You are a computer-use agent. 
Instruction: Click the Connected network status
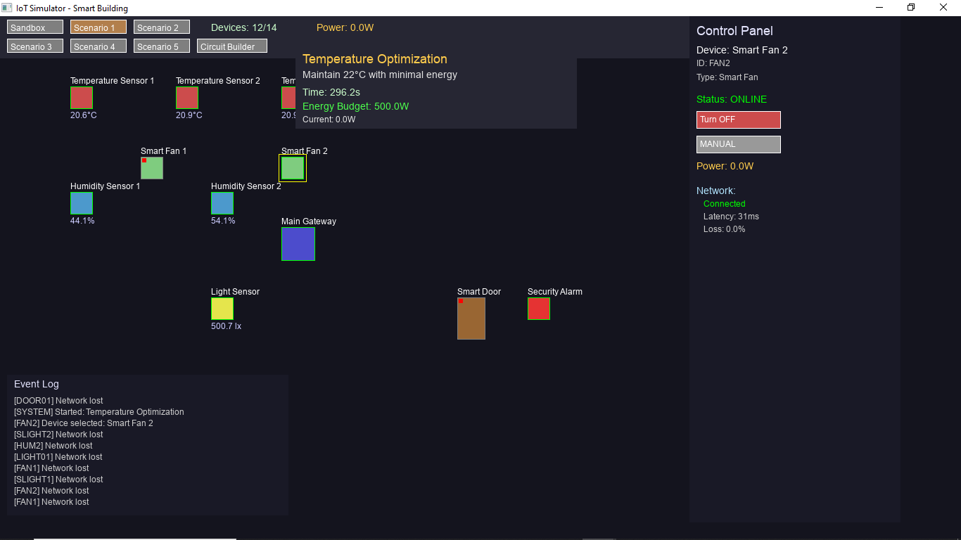(x=725, y=204)
